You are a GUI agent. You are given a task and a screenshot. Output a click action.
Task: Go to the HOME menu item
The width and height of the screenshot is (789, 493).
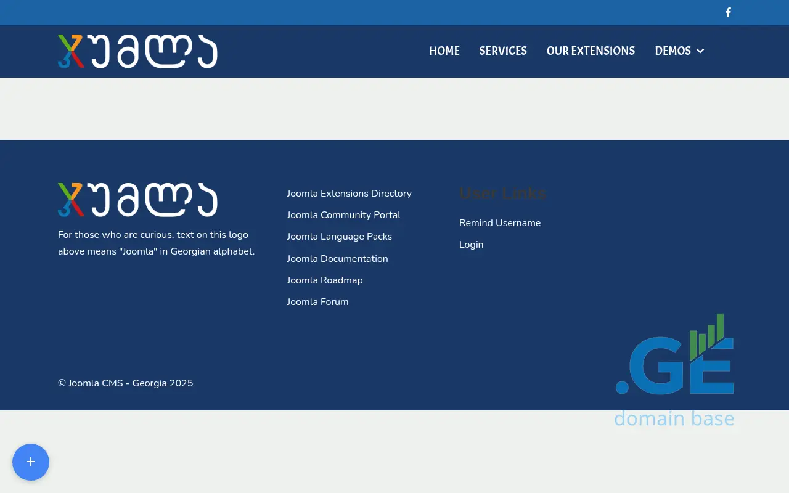(x=444, y=51)
